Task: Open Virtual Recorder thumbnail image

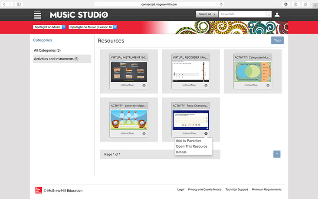Action: (x=190, y=72)
